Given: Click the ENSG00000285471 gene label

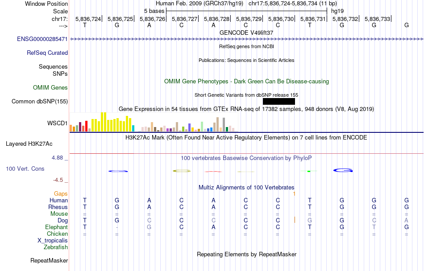Looking at the screenshot, I should coord(42,39).
